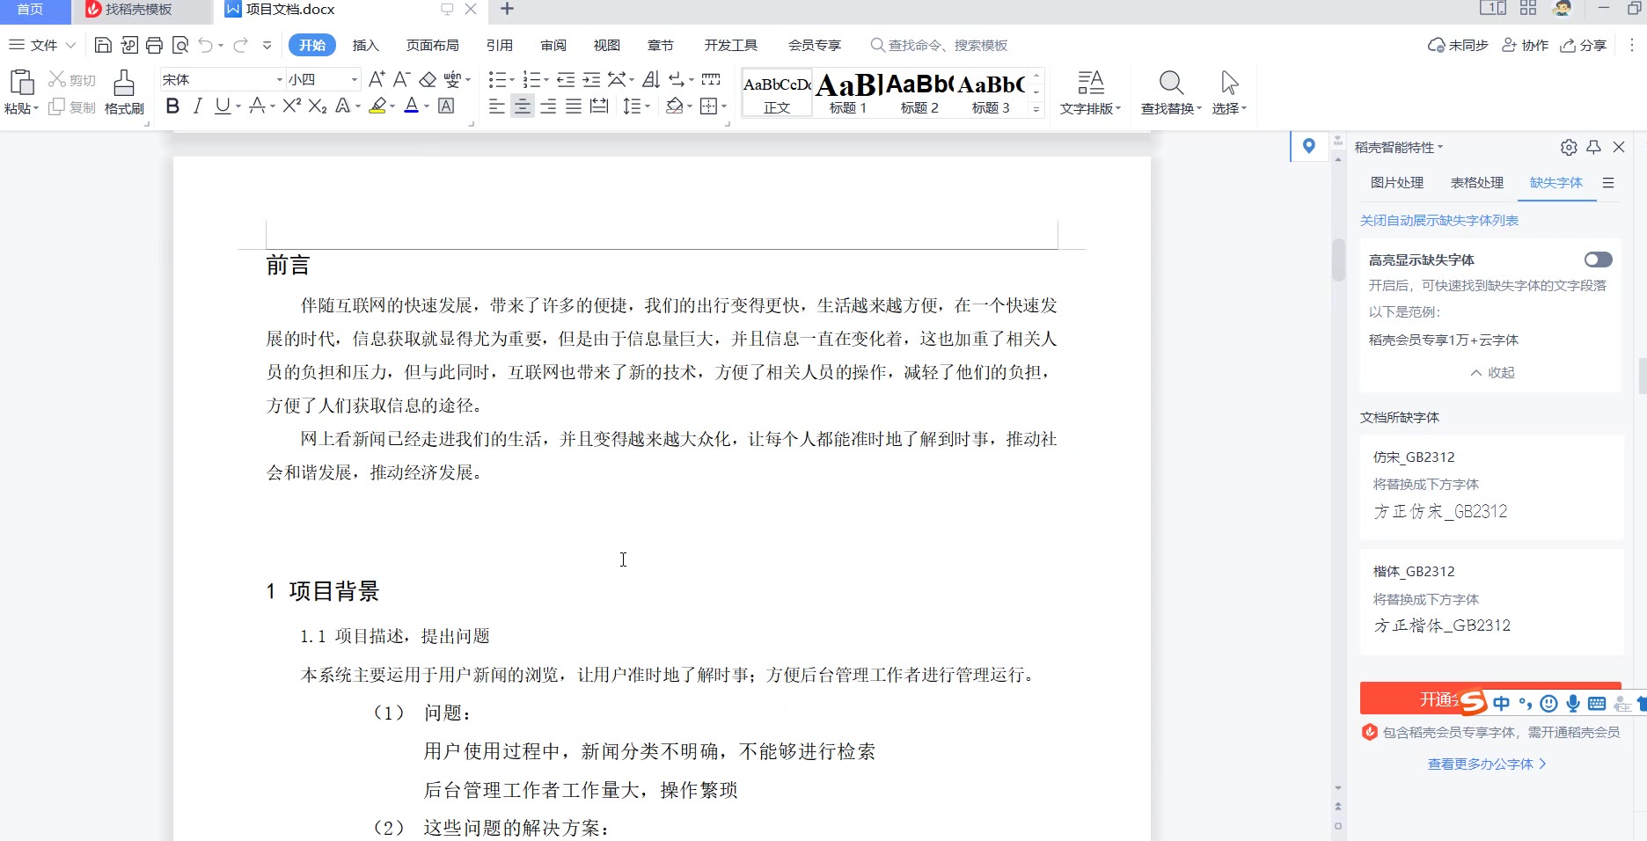Center align paragraph
The height and width of the screenshot is (841, 1647).
[523, 106]
